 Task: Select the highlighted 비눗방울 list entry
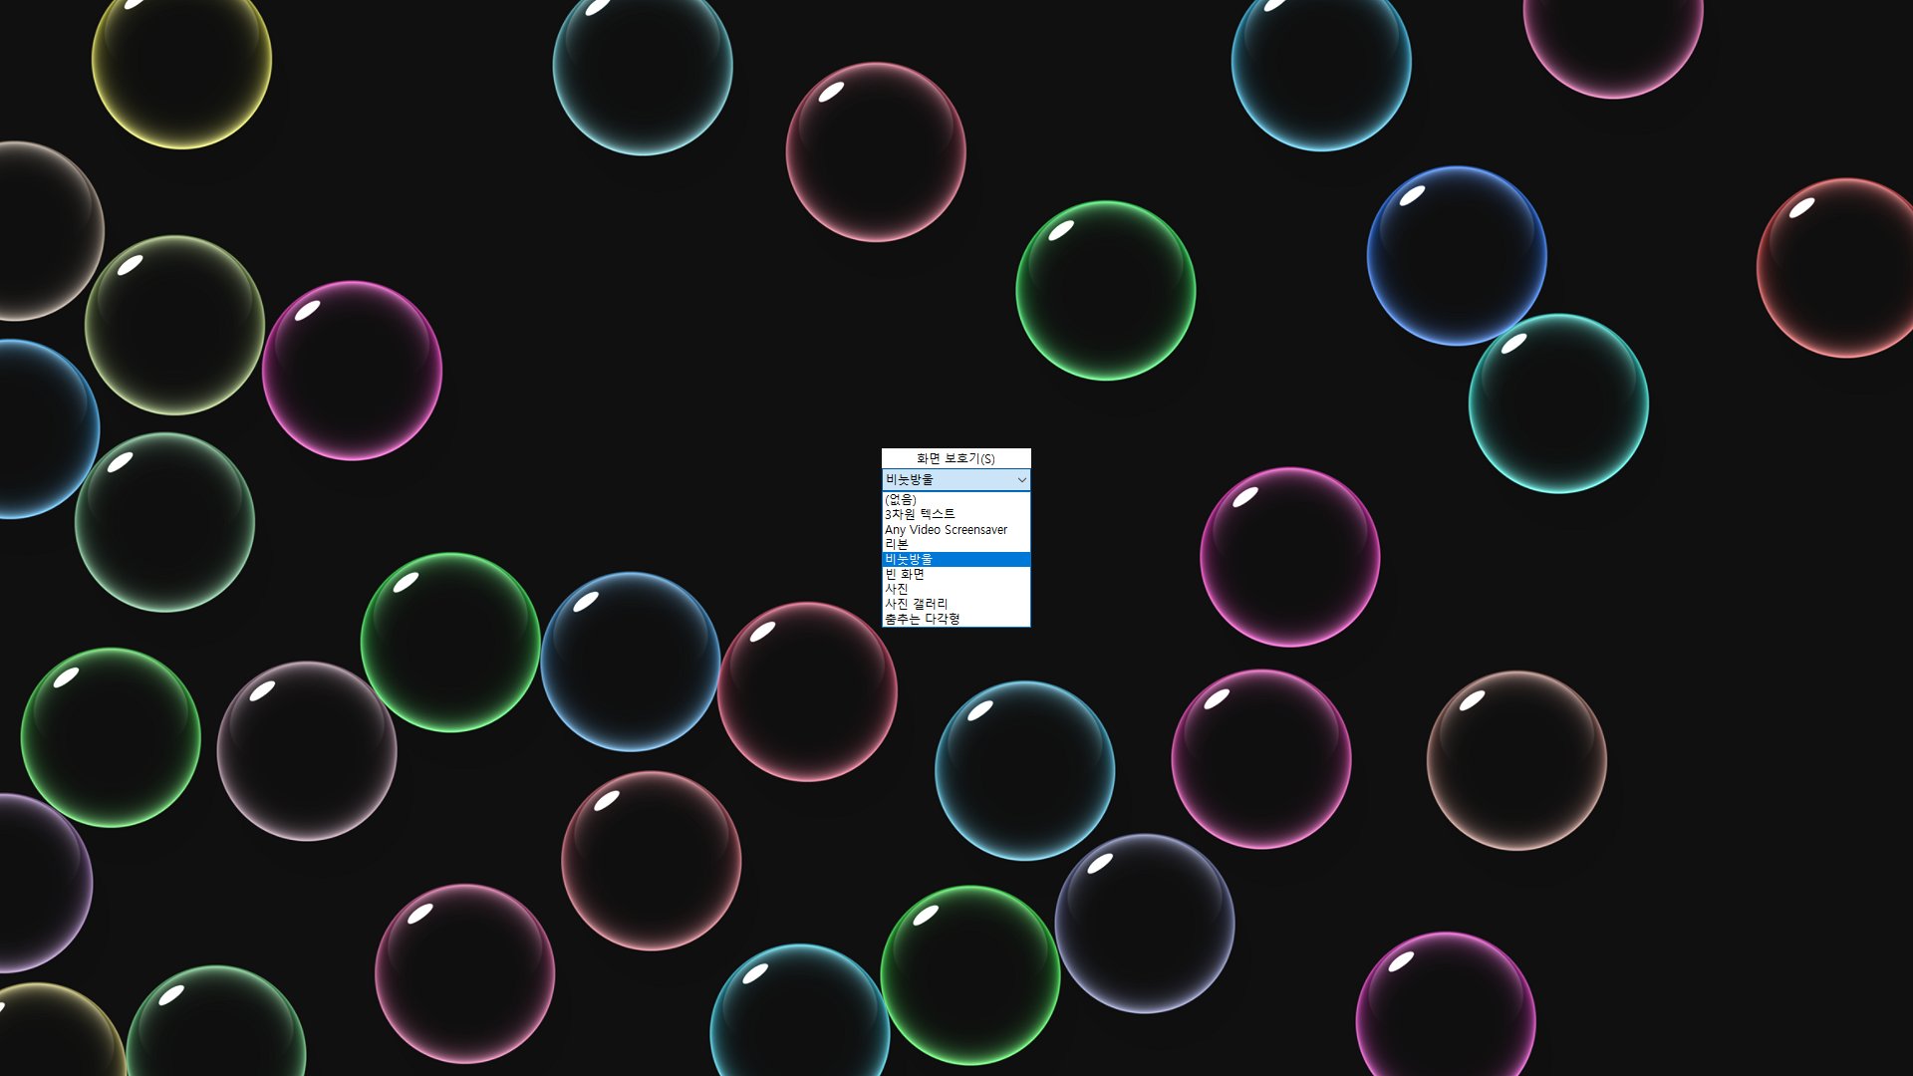(x=956, y=559)
